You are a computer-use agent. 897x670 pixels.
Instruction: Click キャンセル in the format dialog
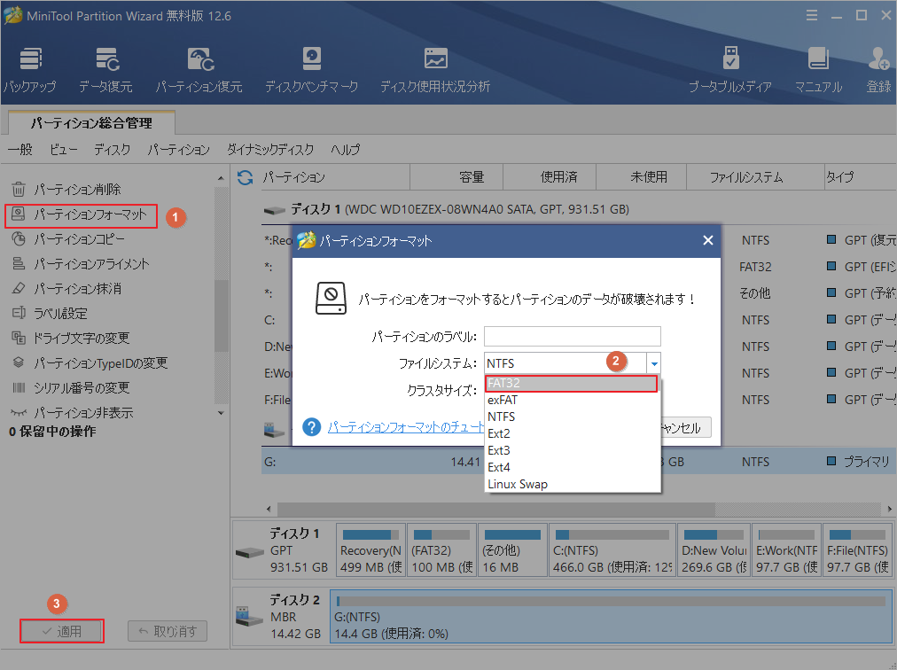685,427
